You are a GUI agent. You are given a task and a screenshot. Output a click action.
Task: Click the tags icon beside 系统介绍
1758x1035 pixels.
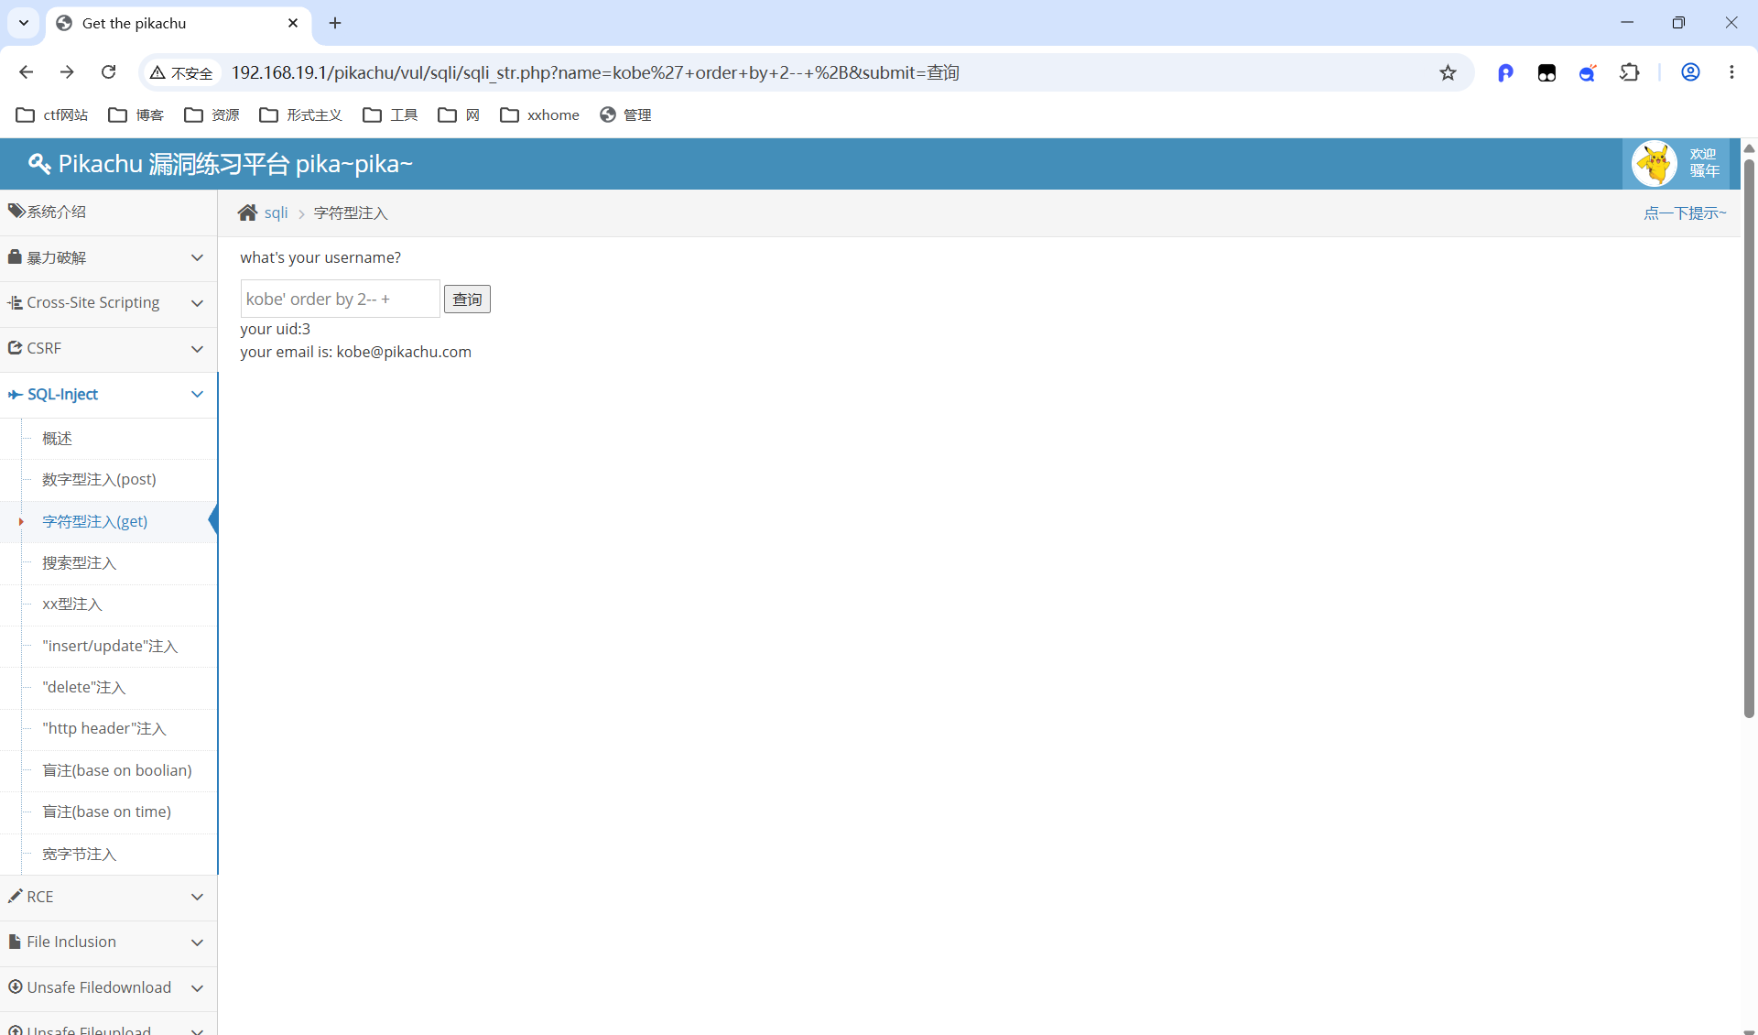click(16, 211)
